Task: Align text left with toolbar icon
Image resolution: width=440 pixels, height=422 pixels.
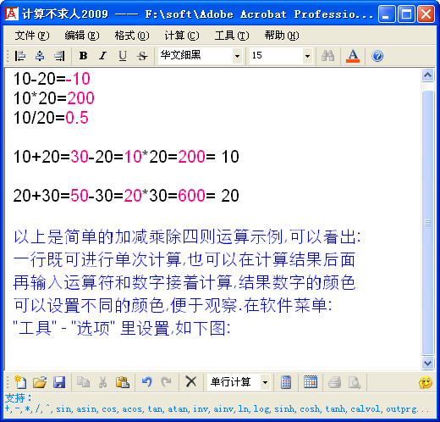Action: point(20,56)
